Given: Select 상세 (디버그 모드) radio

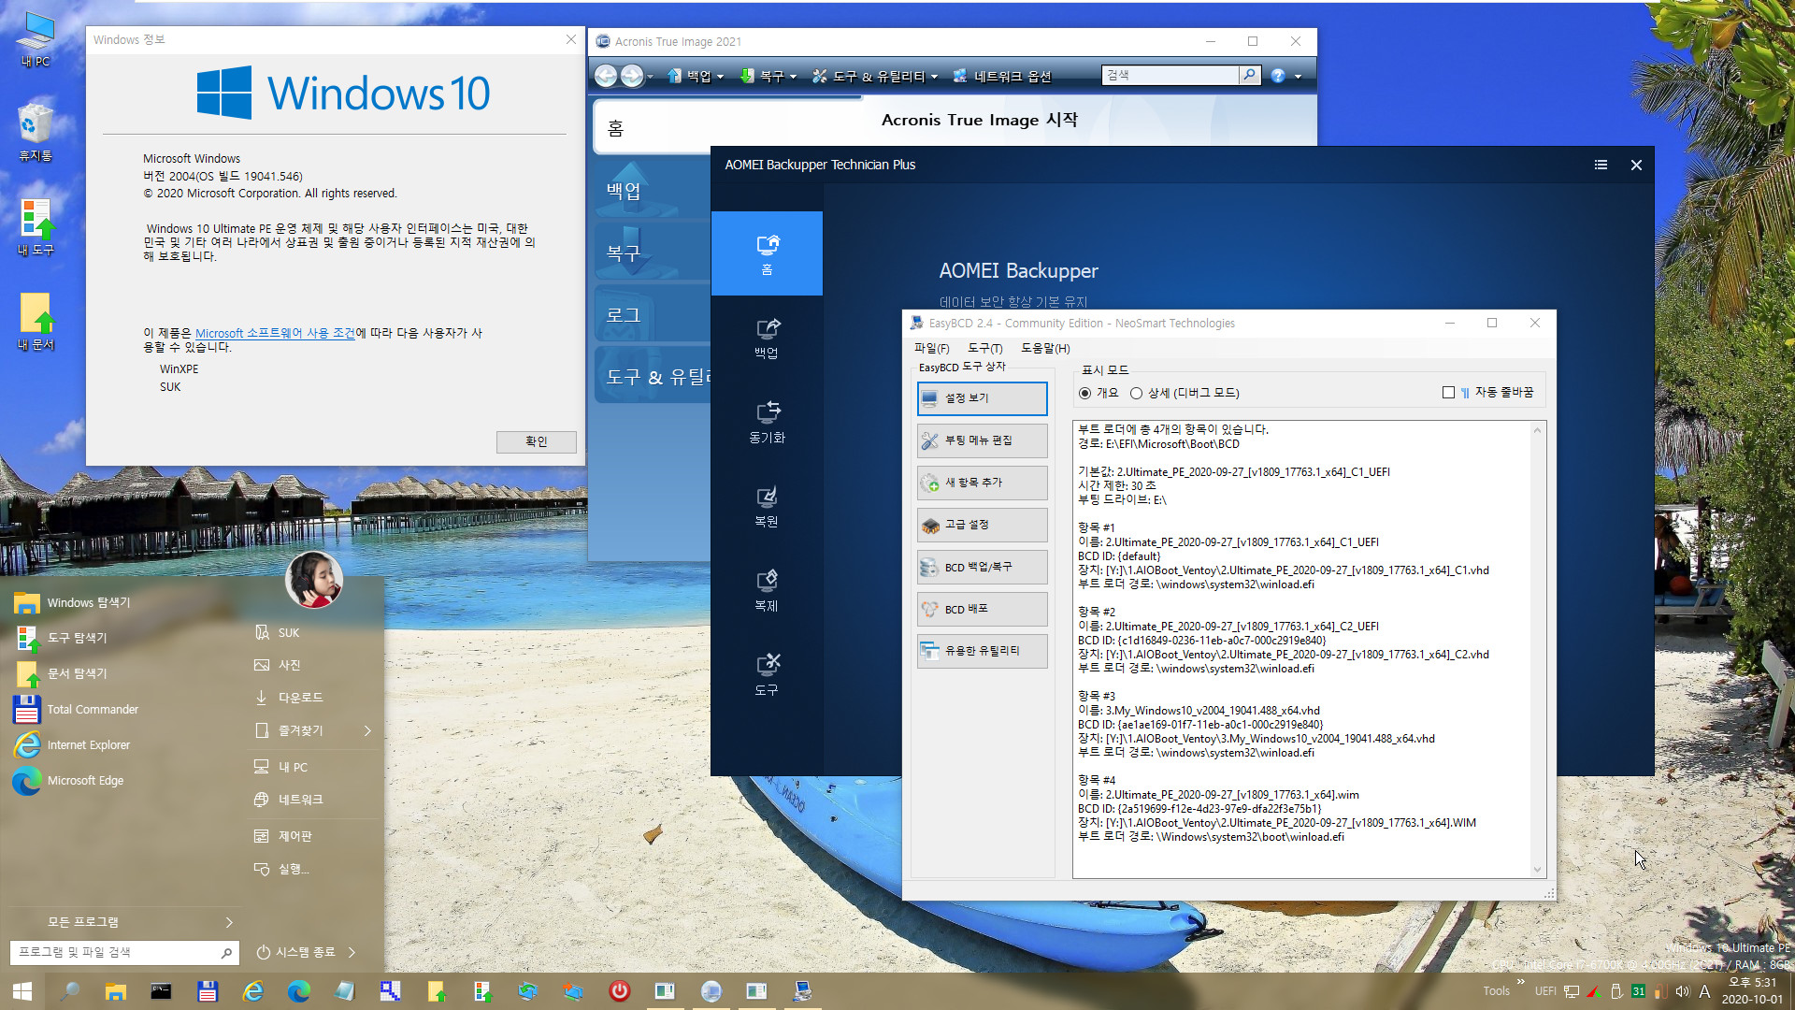Looking at the screenshot, I should click(1136, 393).
